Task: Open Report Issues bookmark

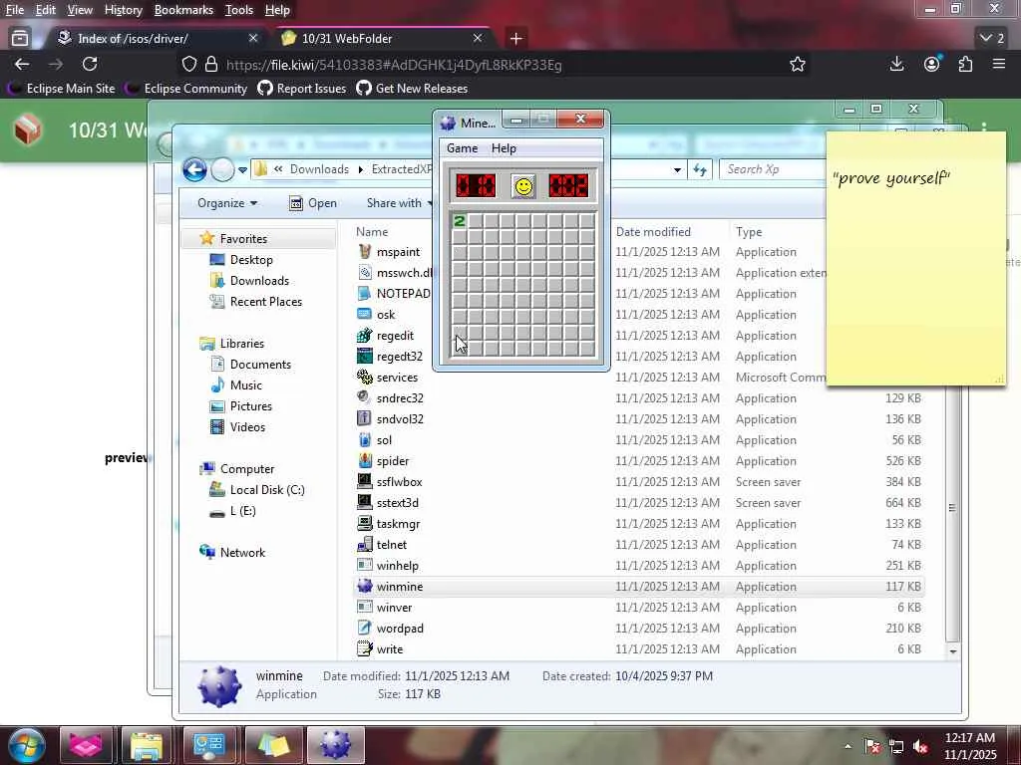Action: pos(301,89)
